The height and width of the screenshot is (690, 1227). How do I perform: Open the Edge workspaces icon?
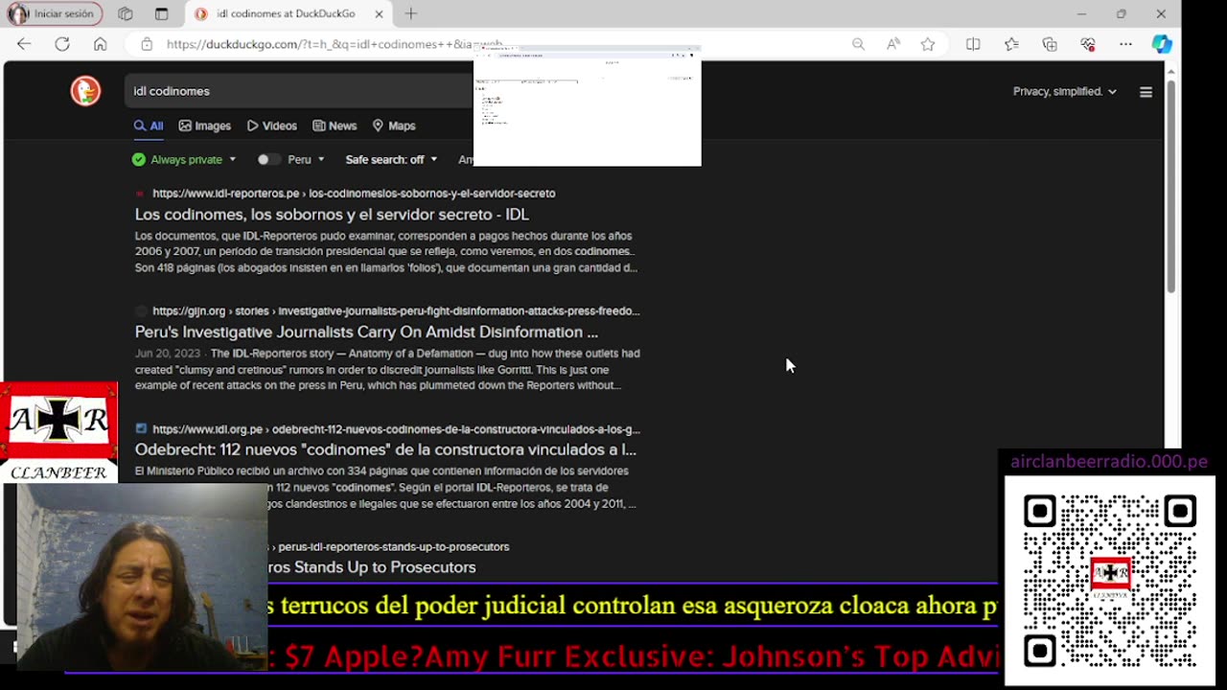[126, 13]
